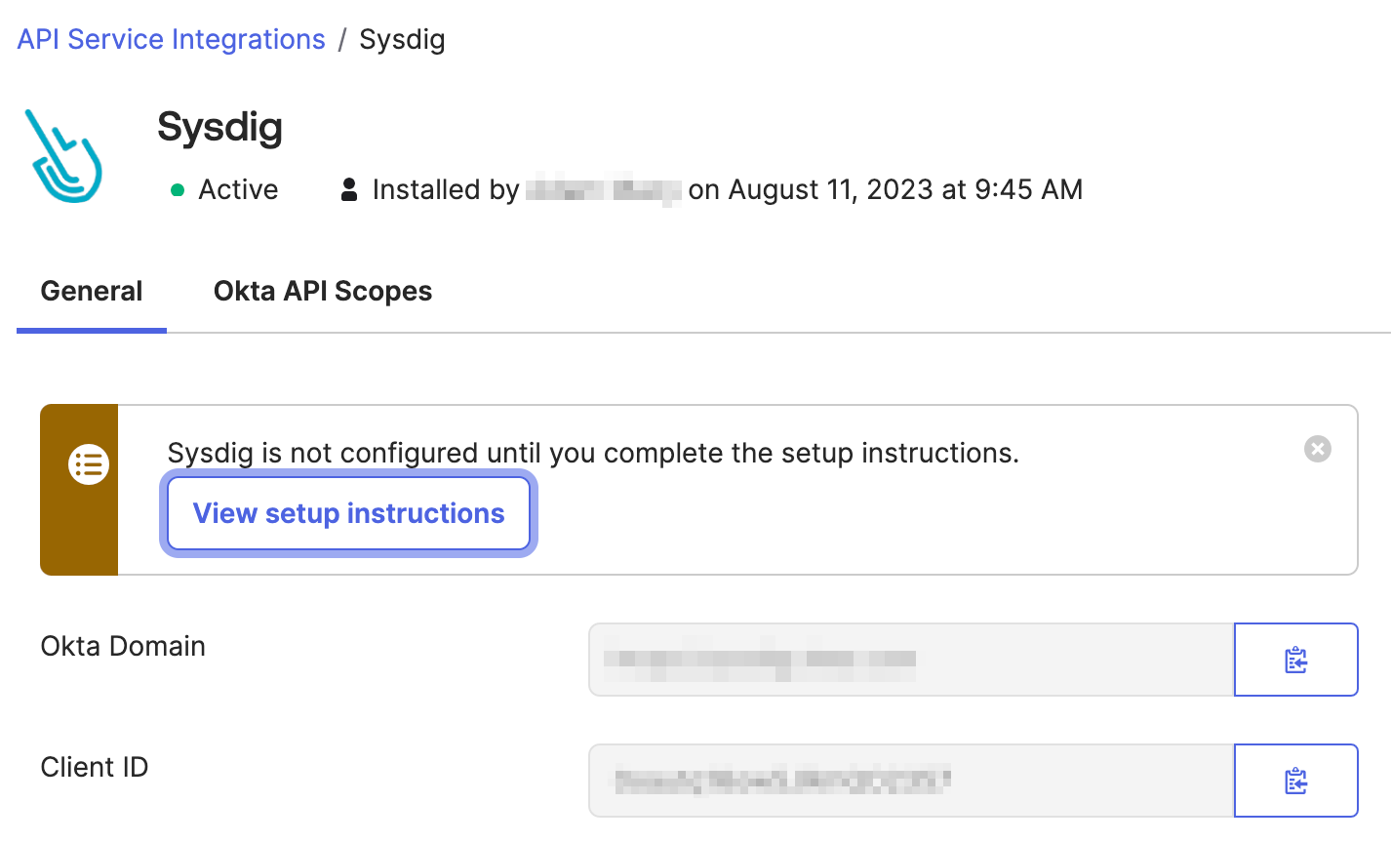Screen dimensions: 1391x843
Task: Click the Sysdig shovel logo icon
Action: coord(63,156)
